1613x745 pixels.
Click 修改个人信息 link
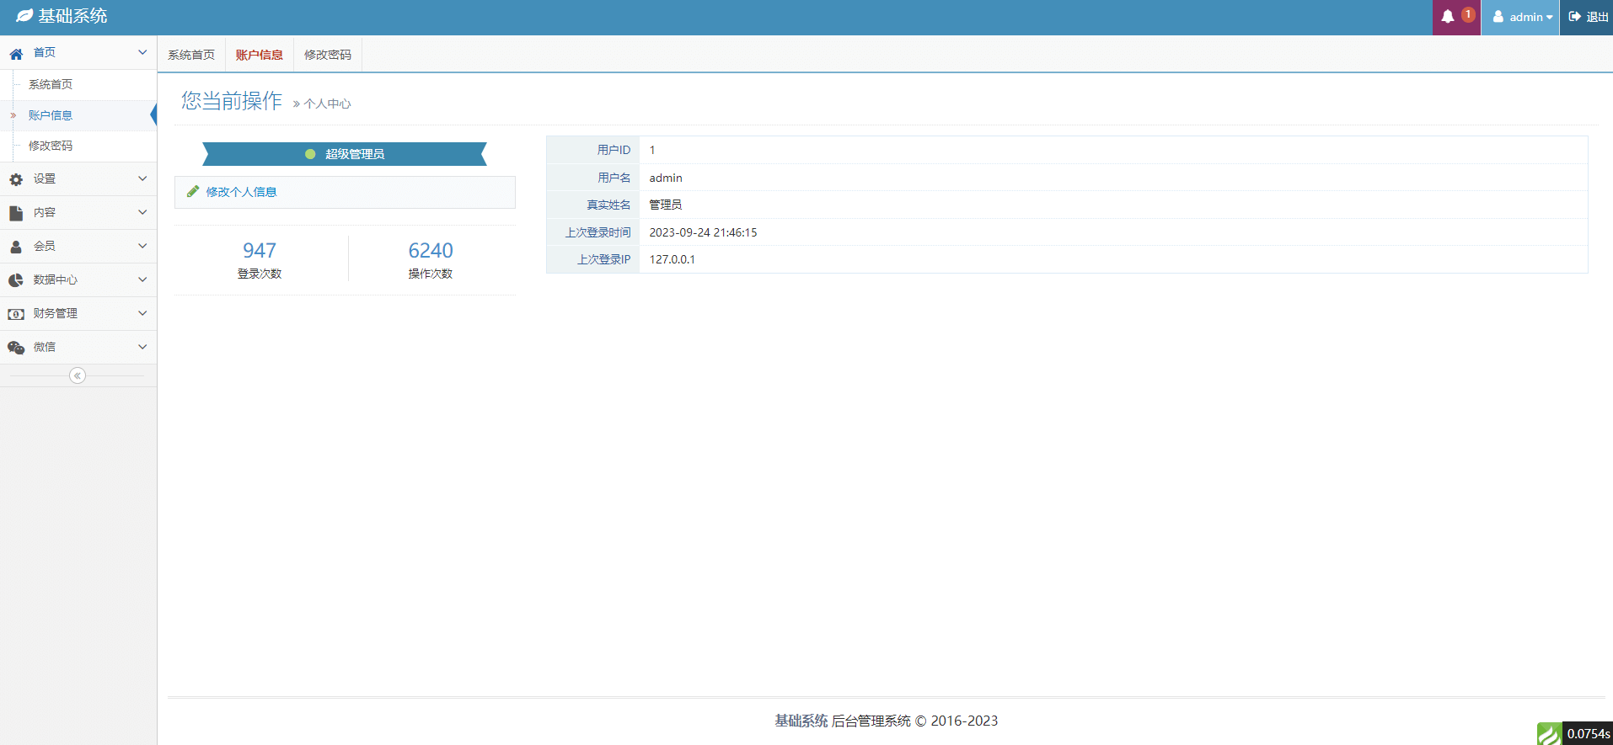241,192
